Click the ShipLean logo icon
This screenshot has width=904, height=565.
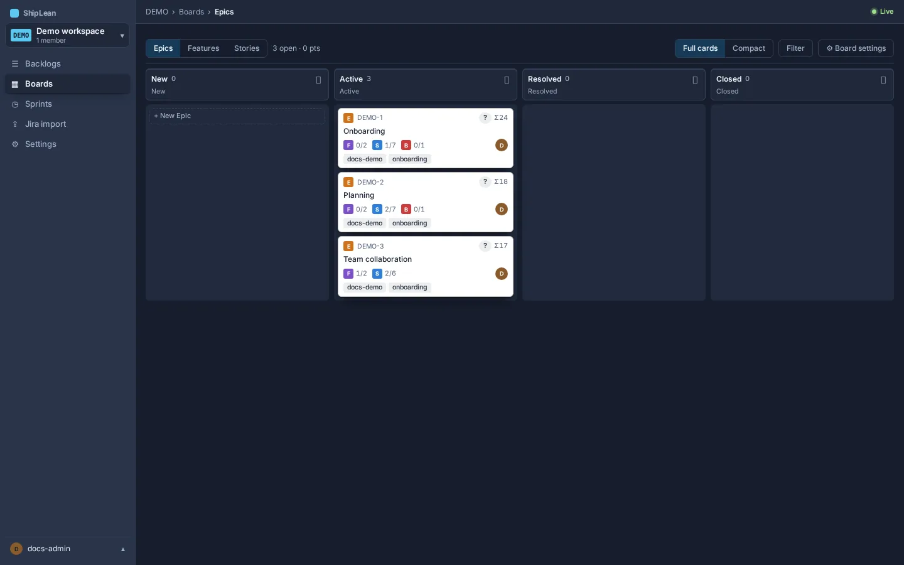point(14,13)
